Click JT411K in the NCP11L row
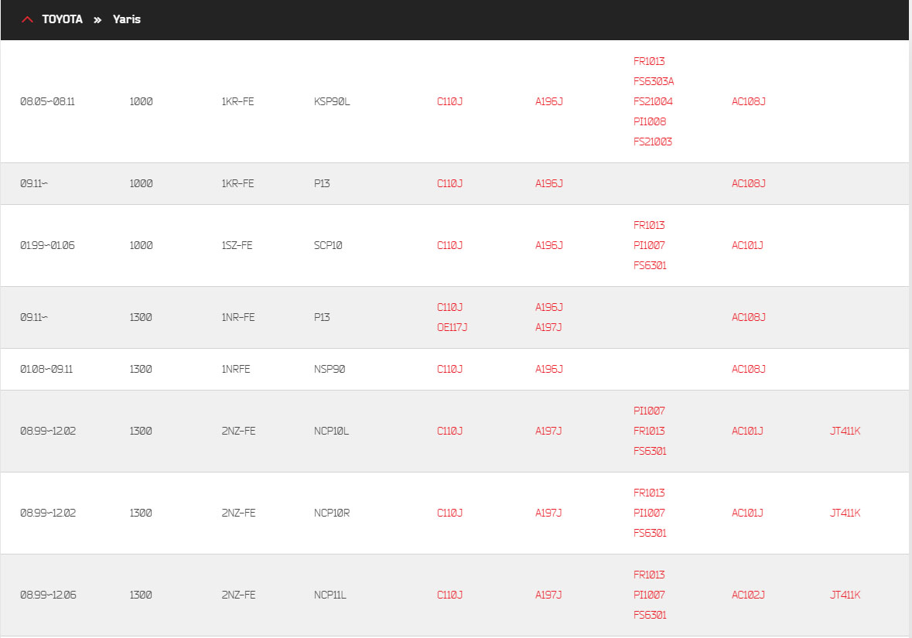The height and width of the screenshot is (638, 912). click(x=845, y=595)
